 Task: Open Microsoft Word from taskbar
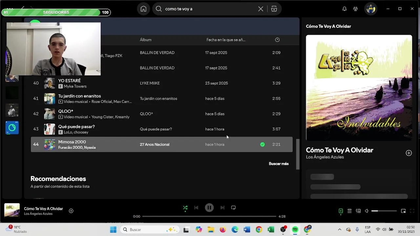pyautogui.click(x=247, y=230)
